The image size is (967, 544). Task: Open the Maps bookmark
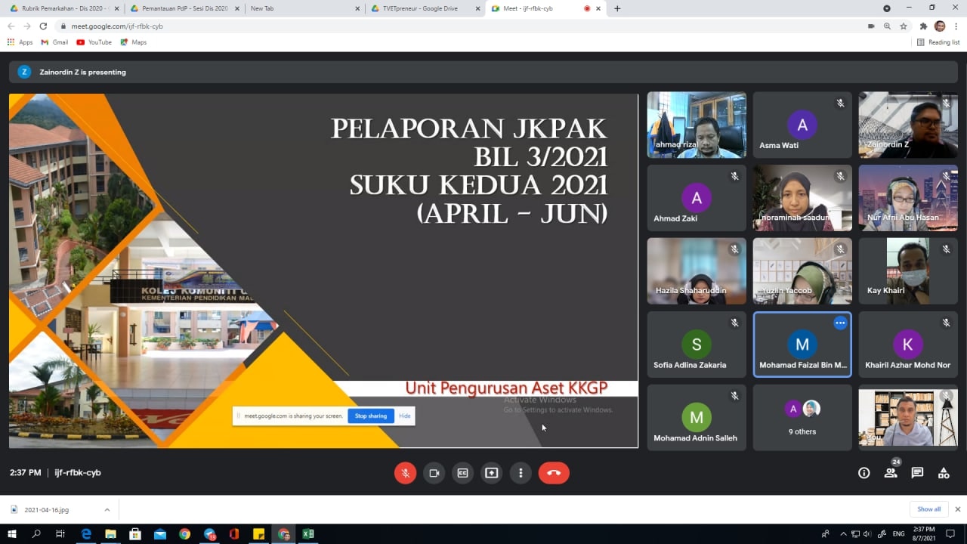[x=134, y=42]
